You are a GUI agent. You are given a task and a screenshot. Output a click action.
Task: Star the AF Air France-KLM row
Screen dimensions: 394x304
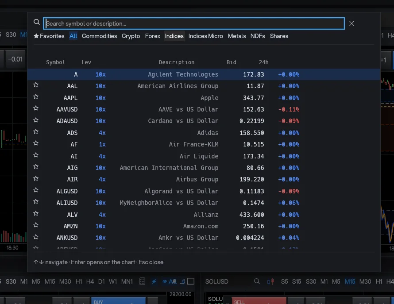pyautogui.click(x=36, y=143)
